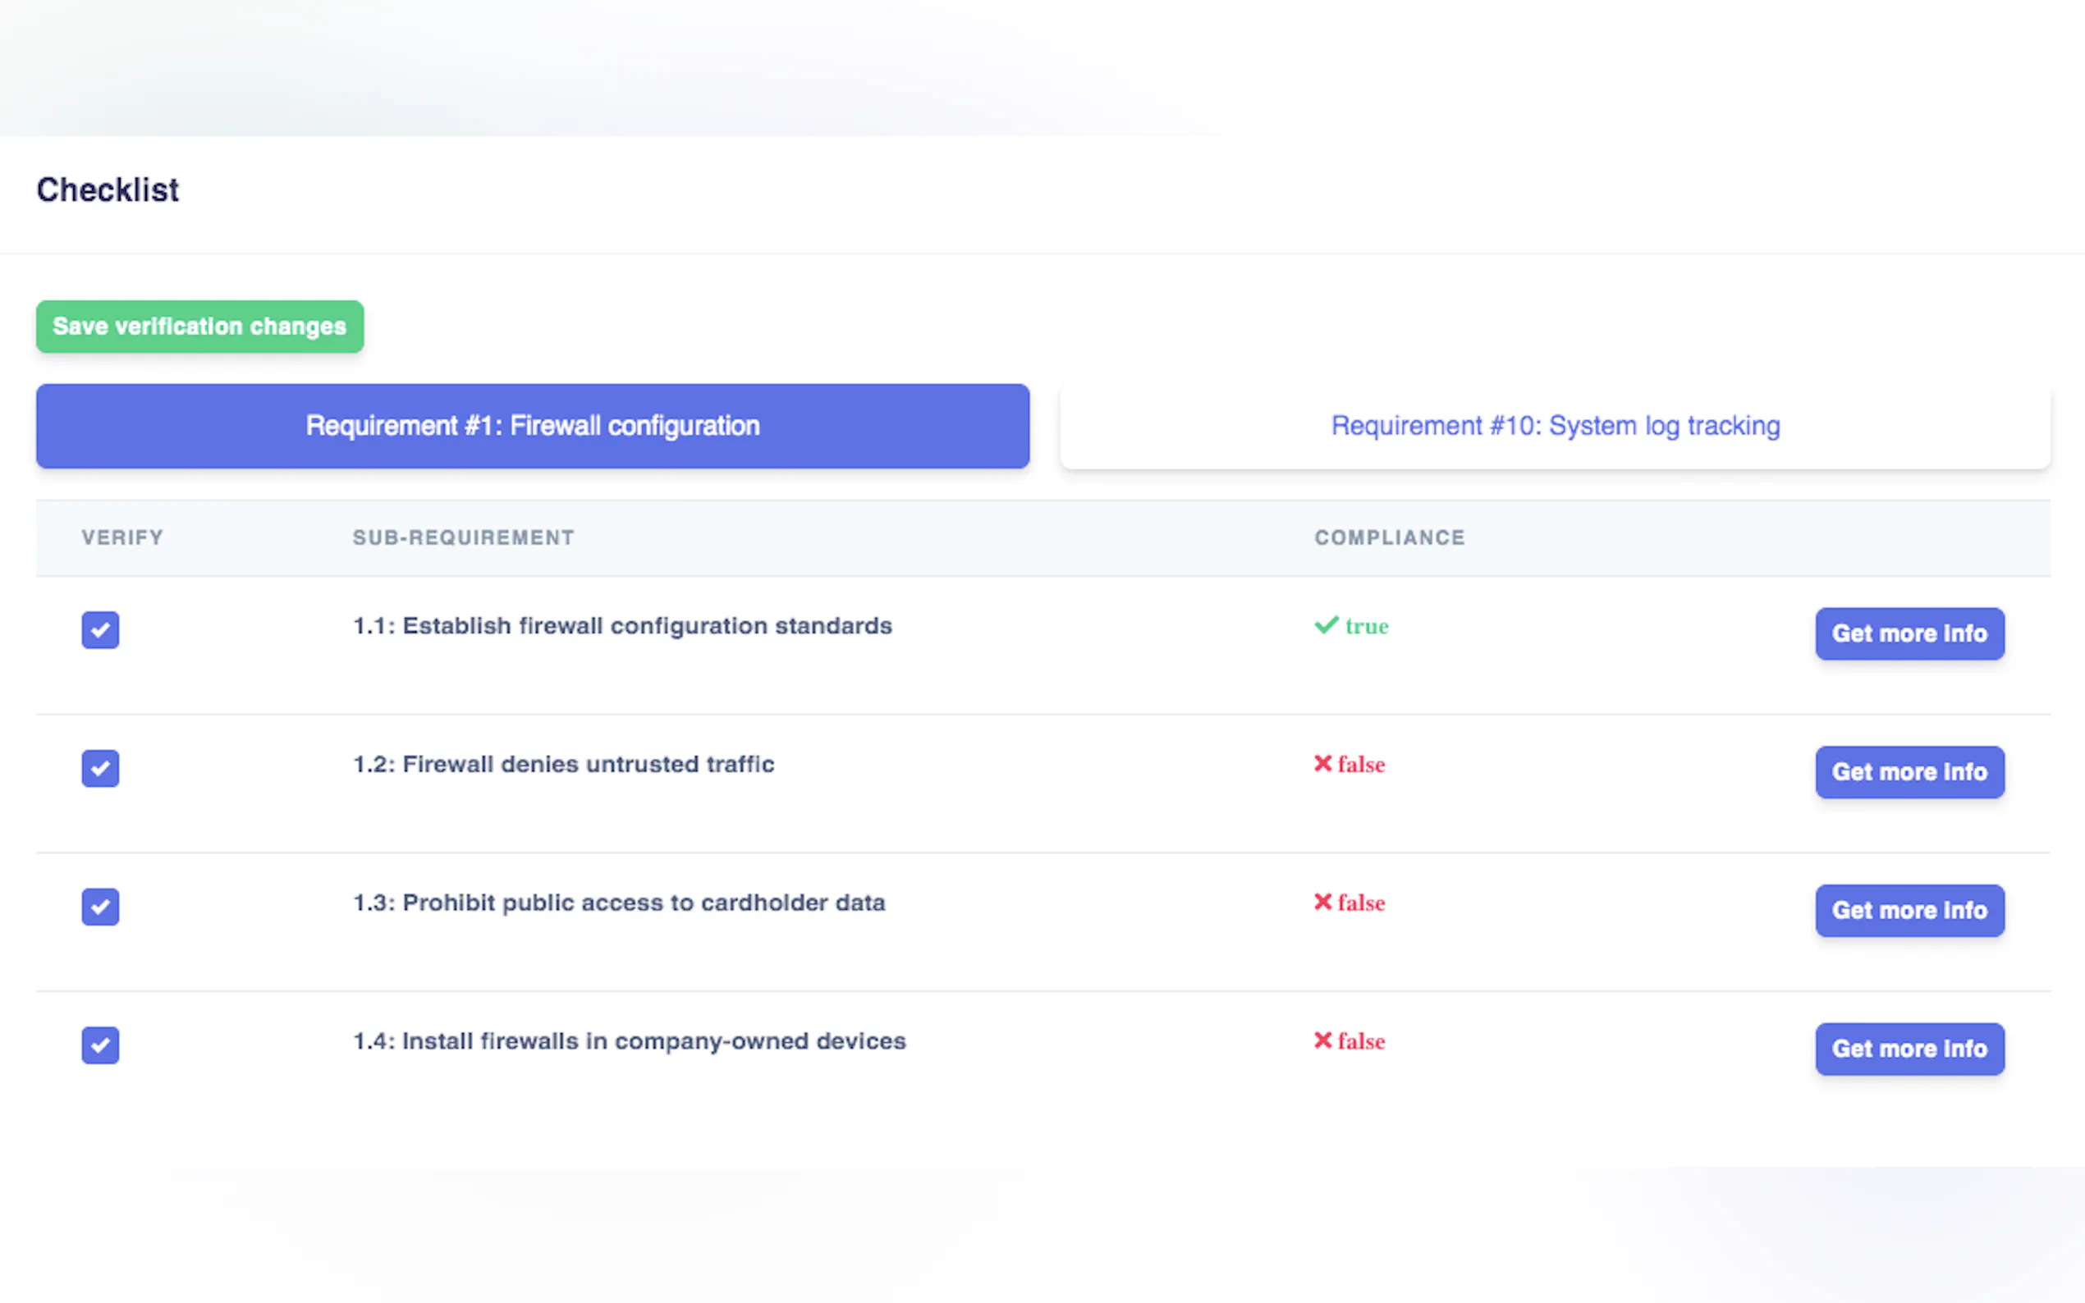Open more info for 1.2 untrusted traffic
This screenshot has width=2085, height=1303.
point(1909,772)
